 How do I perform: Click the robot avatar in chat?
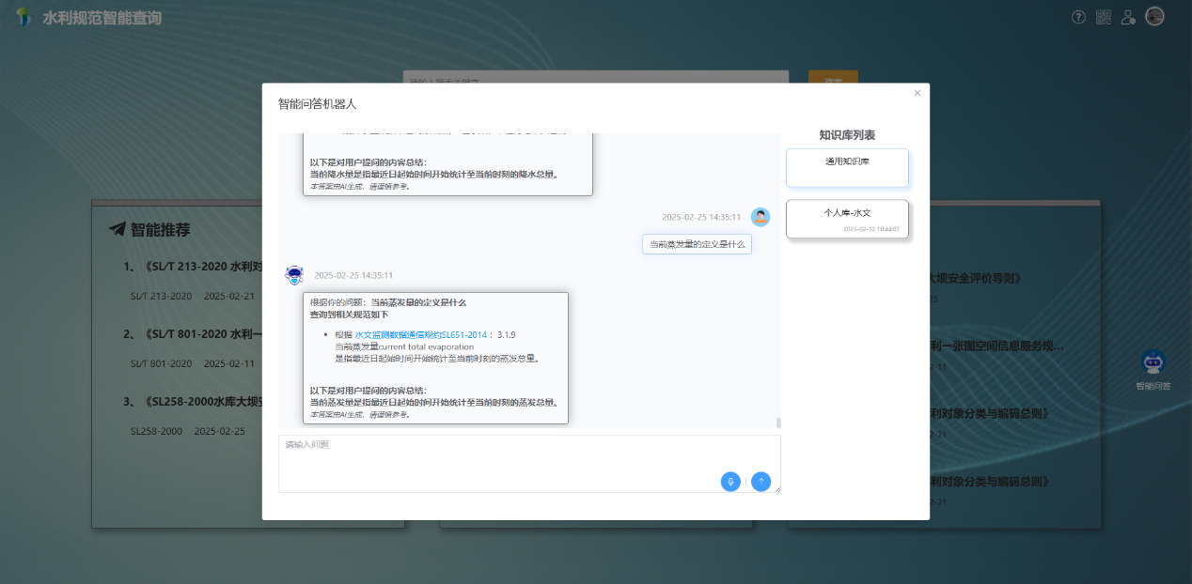[294, 275]
